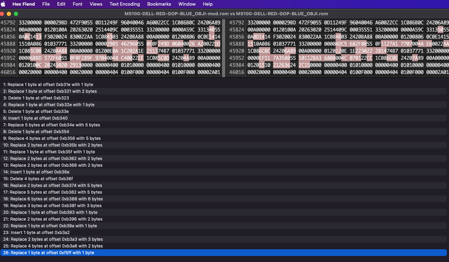Image resolution: width=449 pixels, height=262 pixels.
Task: Open the Apple menu
Action: tap(3, 4)
